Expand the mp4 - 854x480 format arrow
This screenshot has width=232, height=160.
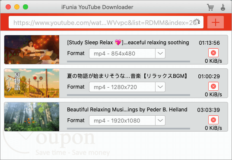point(160,53)
